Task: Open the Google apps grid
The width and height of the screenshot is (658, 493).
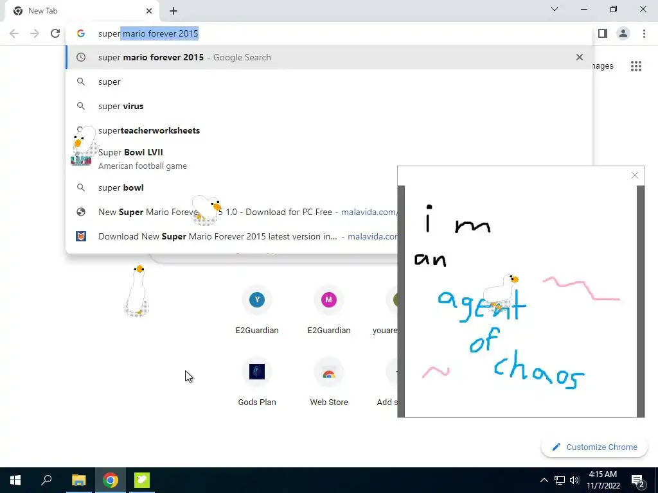Action: pos(636,66)
